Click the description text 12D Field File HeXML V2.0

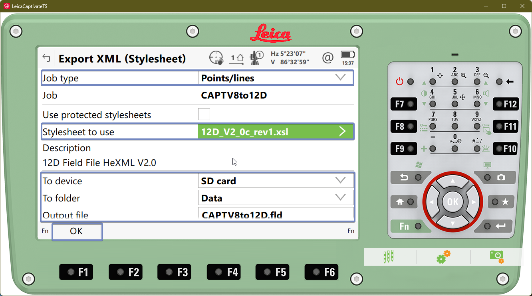99,163
